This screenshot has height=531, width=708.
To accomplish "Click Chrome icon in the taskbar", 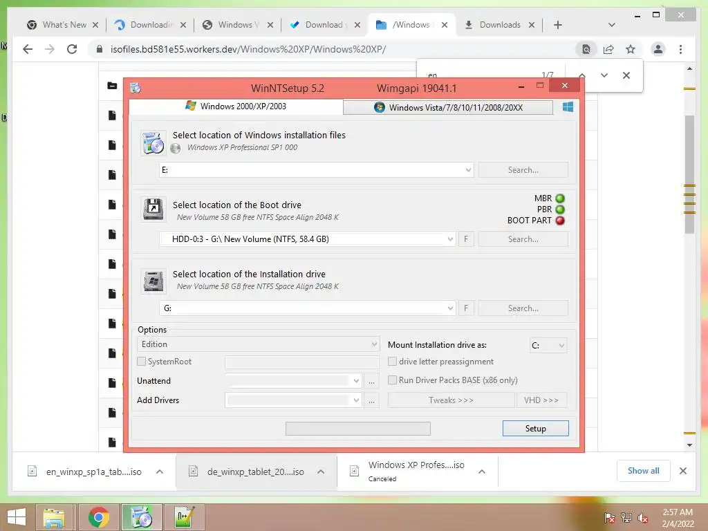I will click(x=98, y=517).
